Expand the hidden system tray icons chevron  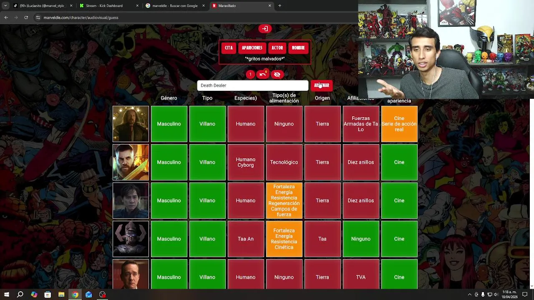pyautogui.click(x=470, y=295)
